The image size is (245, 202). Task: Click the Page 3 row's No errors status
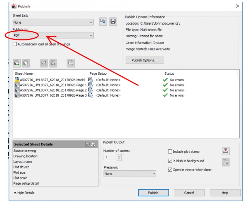click(x=177, y=95)
